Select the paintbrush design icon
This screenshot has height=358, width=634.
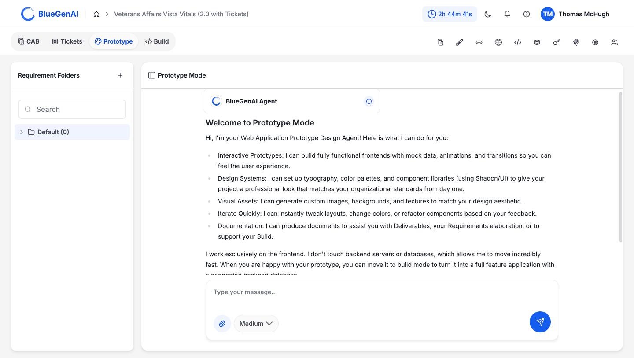460,42
